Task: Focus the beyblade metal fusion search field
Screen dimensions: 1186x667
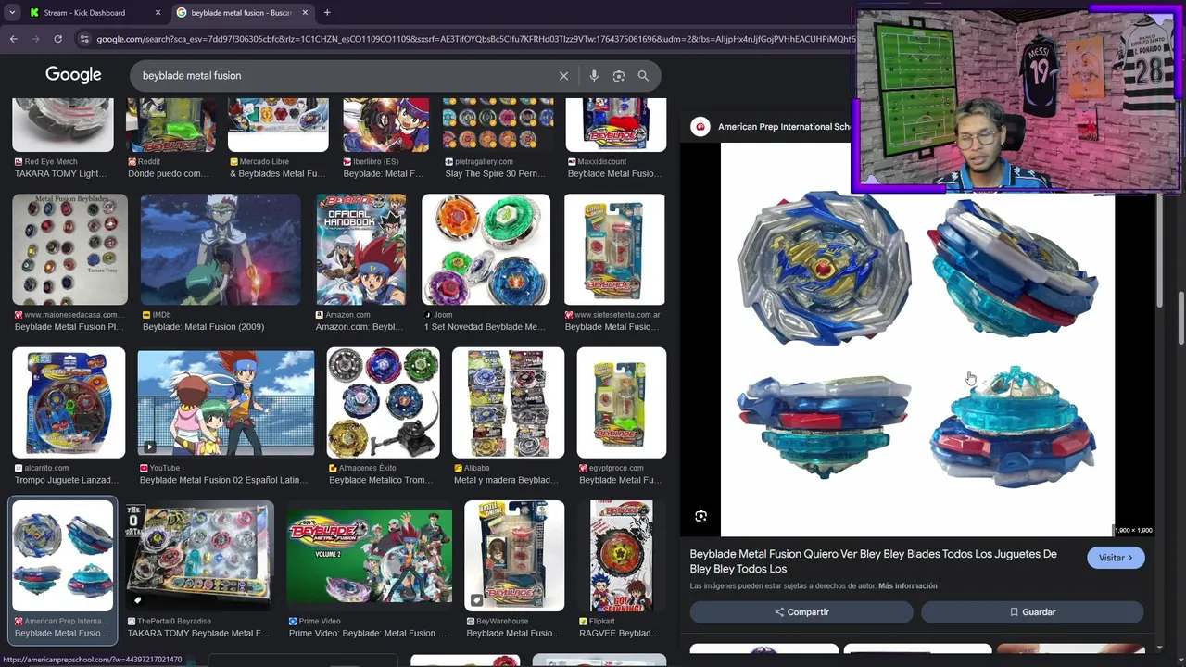Action: click(343, 76)
